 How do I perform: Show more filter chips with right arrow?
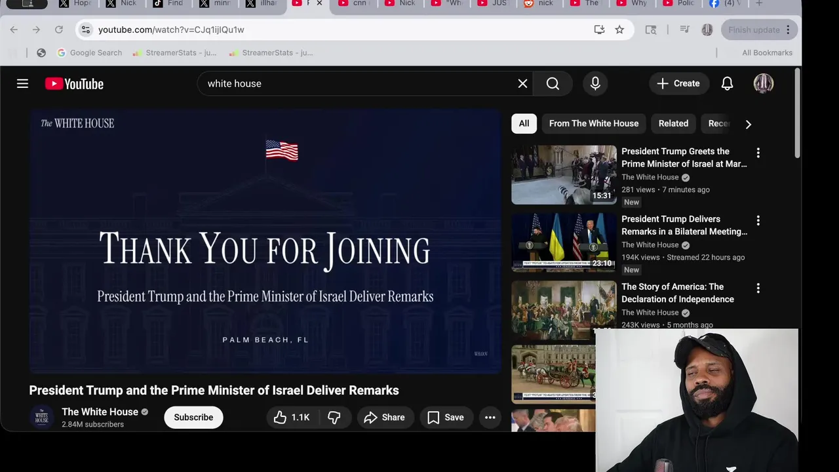coord(748,124)
